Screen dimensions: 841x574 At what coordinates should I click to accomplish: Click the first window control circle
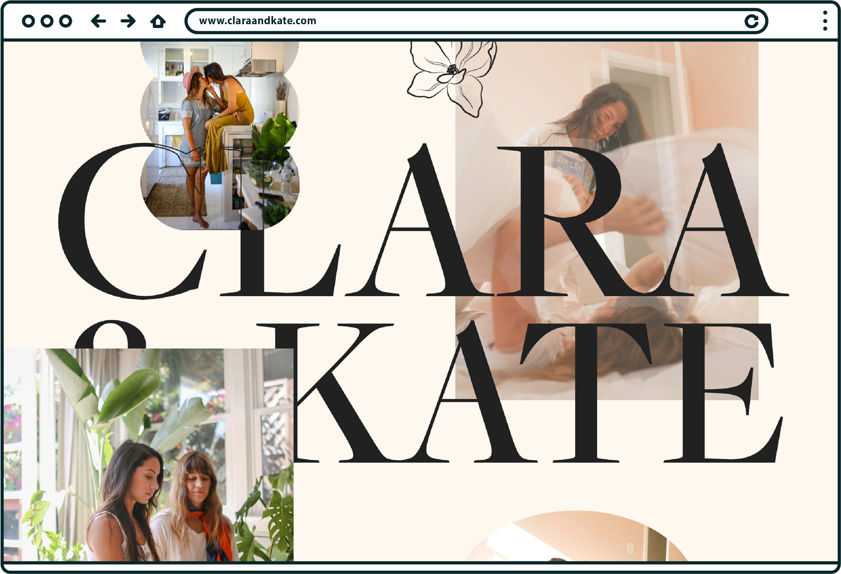coord(29,21)
